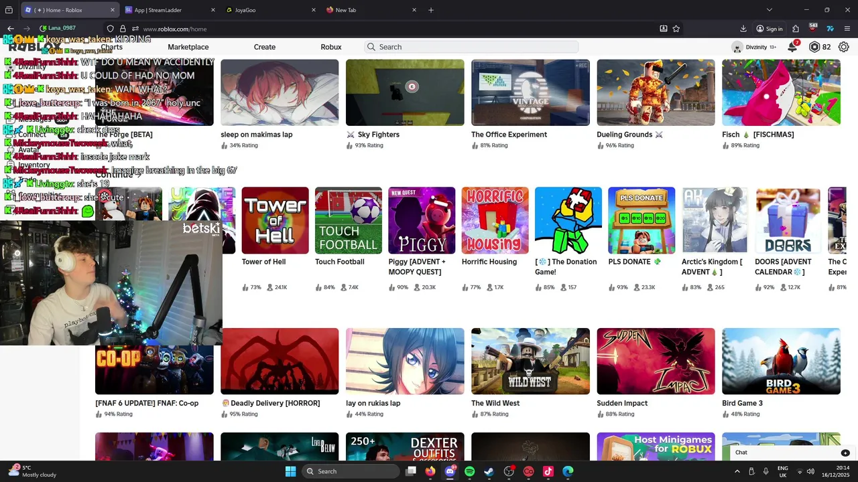
Task: Click the site lock padlock icon
Action: 123,29
